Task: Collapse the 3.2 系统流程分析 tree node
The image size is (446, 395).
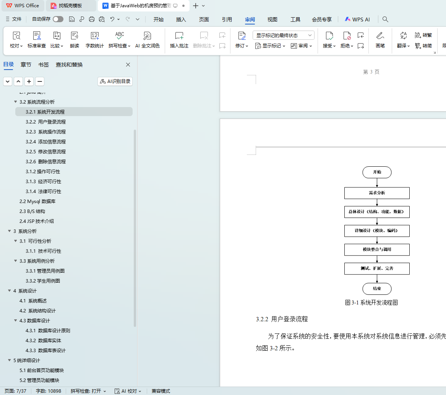Action: pyautogui.click(x=16, y=102)
